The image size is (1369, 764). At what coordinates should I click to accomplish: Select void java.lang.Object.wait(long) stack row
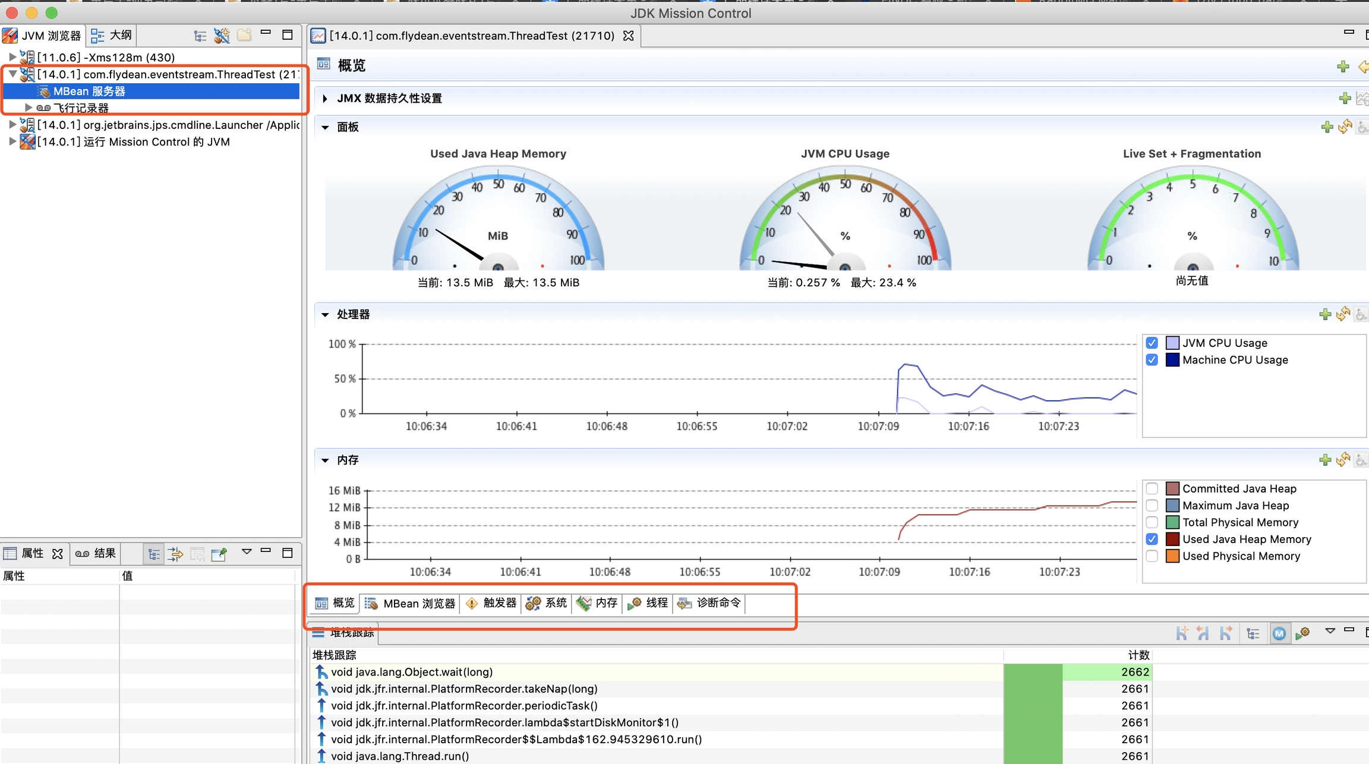411,672
